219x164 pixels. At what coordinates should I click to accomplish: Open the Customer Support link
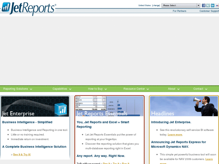209,11
